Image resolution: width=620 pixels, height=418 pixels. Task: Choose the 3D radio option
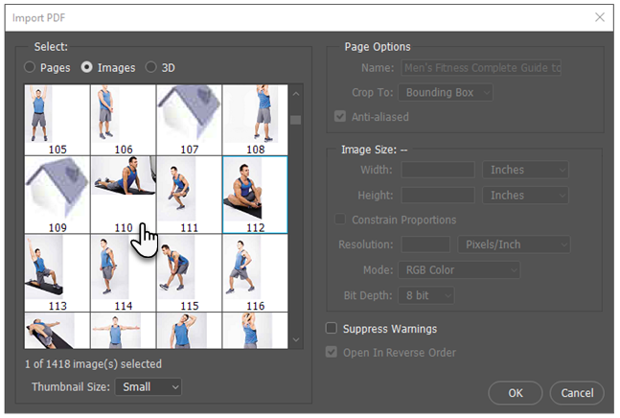pos(151,68)
